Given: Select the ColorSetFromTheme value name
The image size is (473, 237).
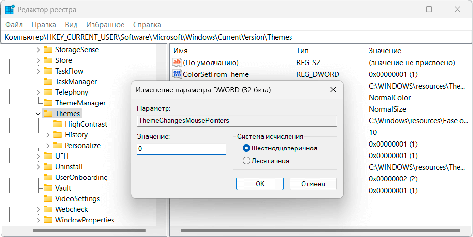Looking at the screenshot, I should pos(216,74).
